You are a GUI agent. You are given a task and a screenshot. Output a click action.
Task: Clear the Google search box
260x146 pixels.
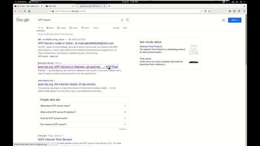click(x=122, y=20)
